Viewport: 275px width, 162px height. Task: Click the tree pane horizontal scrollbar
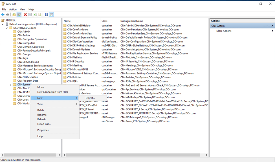click(31, 155)
